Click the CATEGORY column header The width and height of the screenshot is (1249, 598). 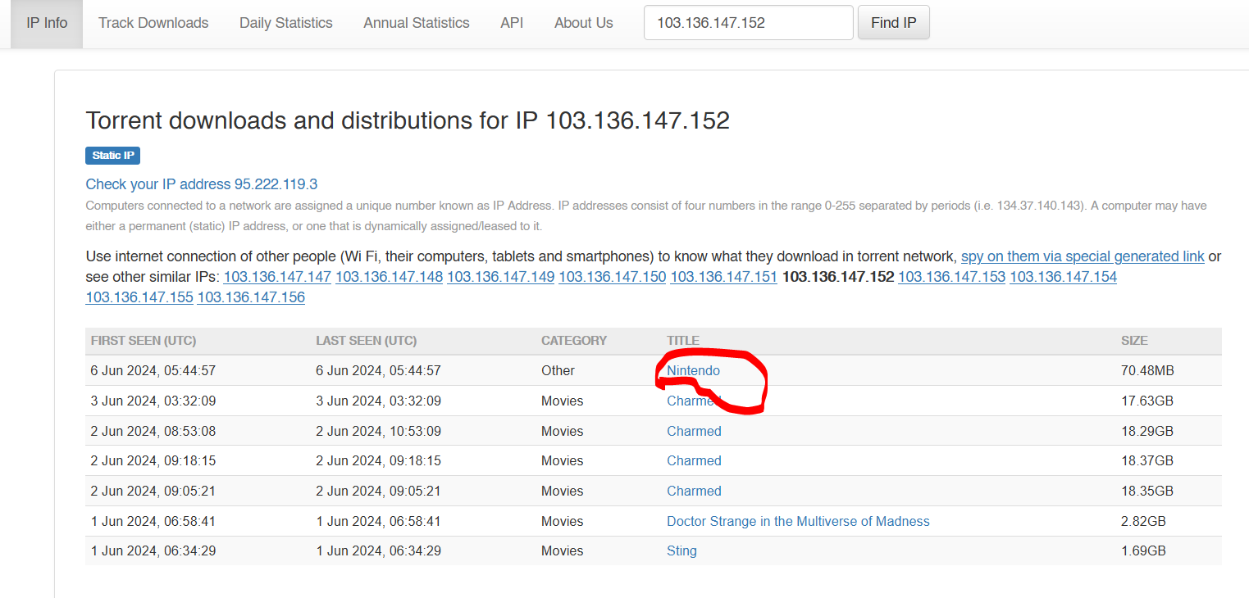pyautogui.click(x=574, y=341)
